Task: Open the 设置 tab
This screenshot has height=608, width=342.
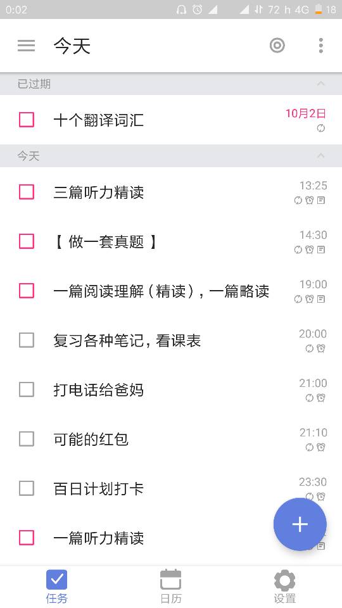Action: coord(284,586)
